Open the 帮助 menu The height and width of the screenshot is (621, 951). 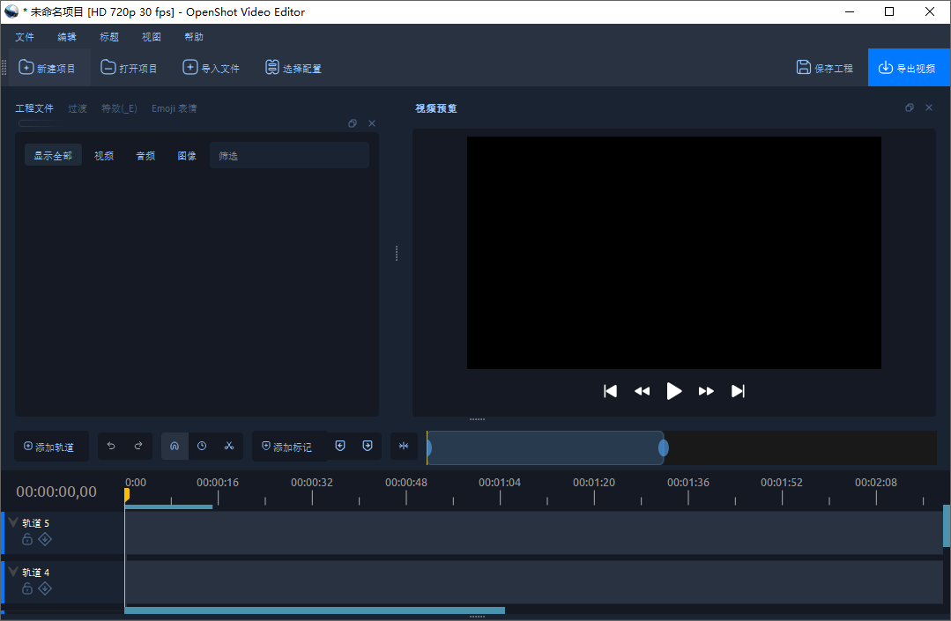[x=194, y=36]
